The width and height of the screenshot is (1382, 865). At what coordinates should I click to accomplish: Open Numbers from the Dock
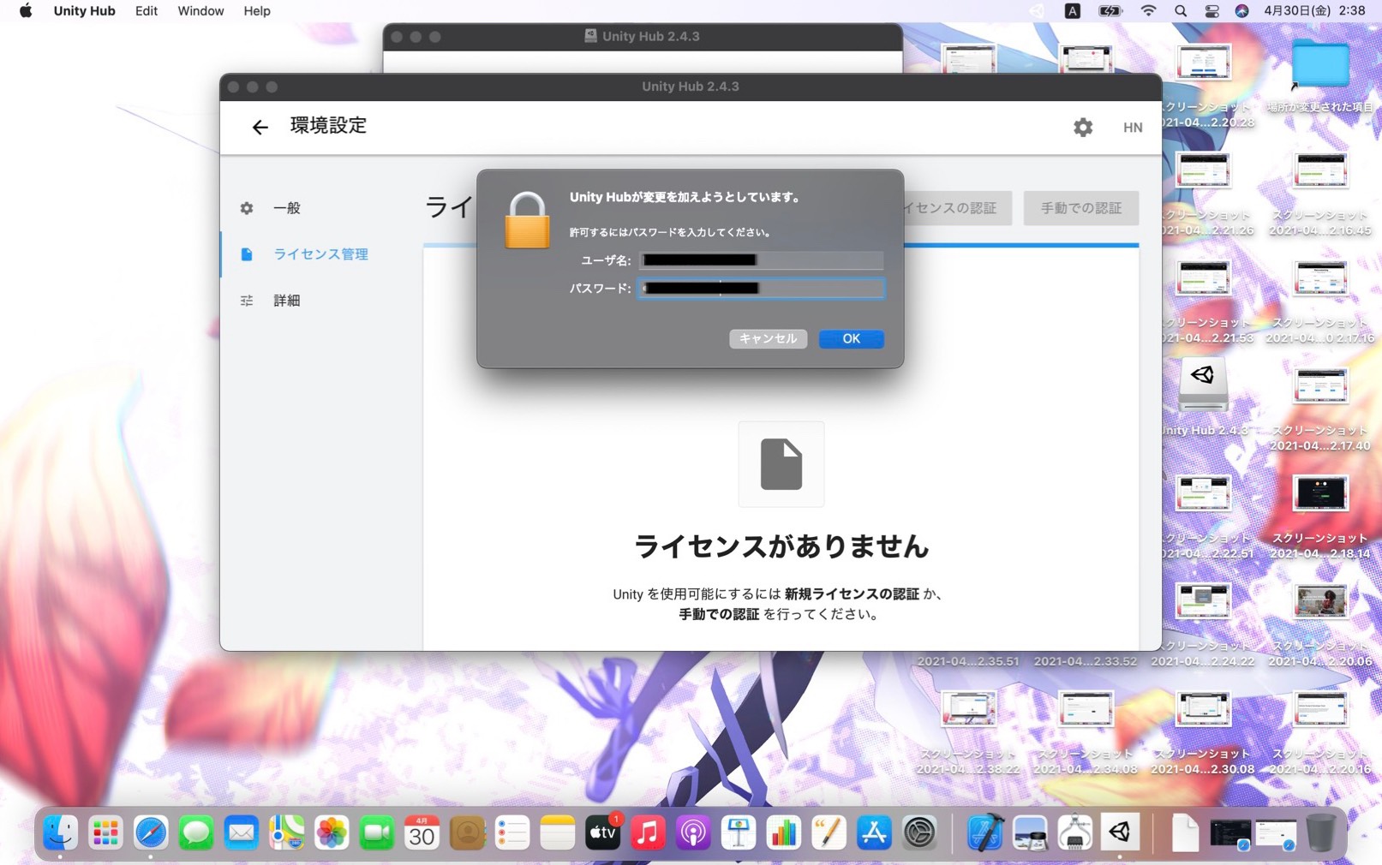point(783,832)
